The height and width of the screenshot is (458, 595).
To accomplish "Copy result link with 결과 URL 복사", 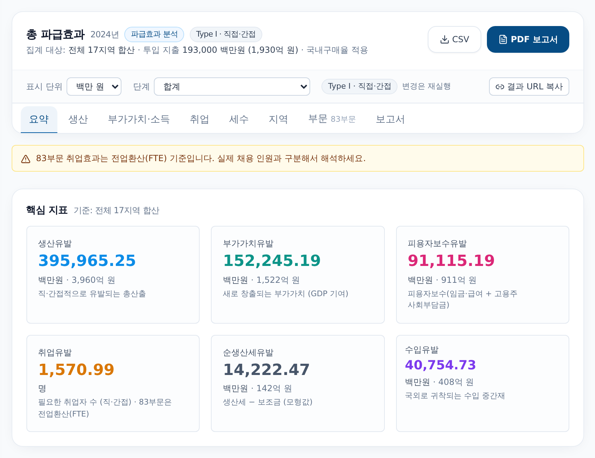I will 529,87.
